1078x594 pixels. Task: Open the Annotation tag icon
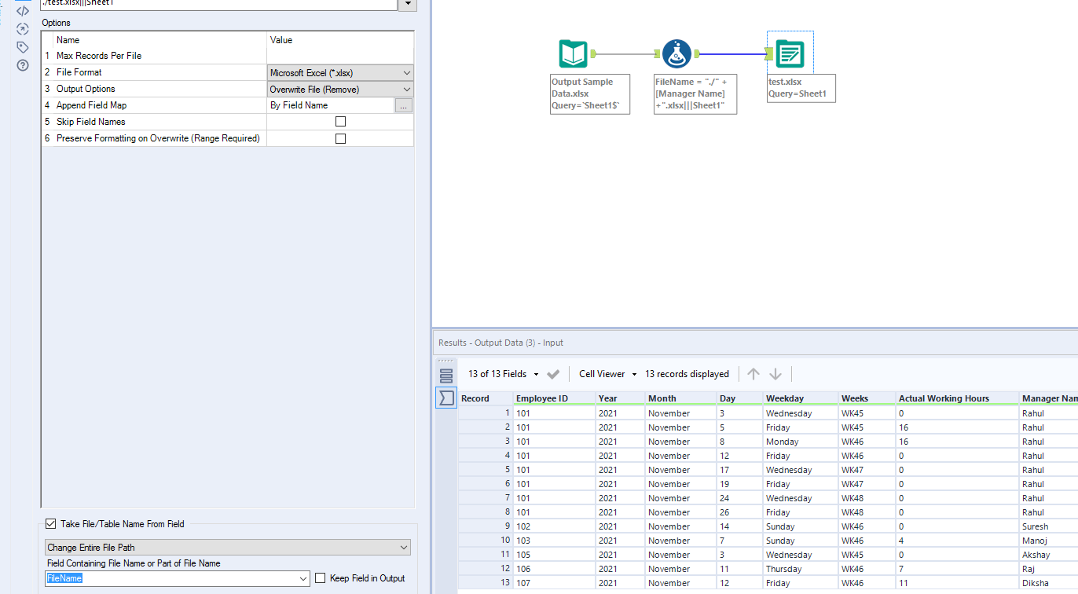tap(23, 47)
